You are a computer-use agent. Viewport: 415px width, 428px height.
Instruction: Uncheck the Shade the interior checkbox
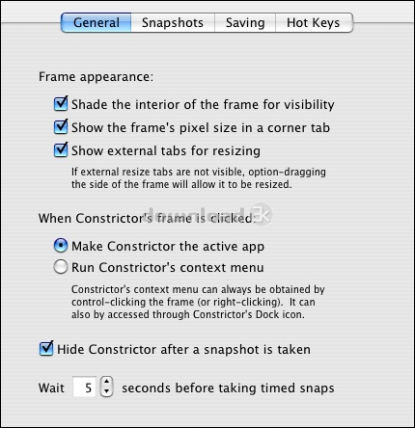pos(61,103)
